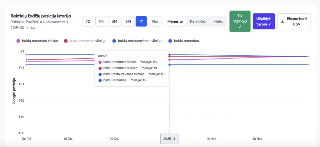
Task: Click the '10 Oct' x-axis label
Action: [x=68, y=139]
